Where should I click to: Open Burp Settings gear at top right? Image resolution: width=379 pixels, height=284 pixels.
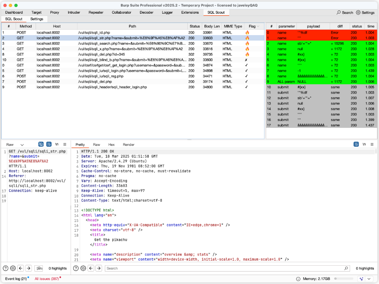coord(358,12)
